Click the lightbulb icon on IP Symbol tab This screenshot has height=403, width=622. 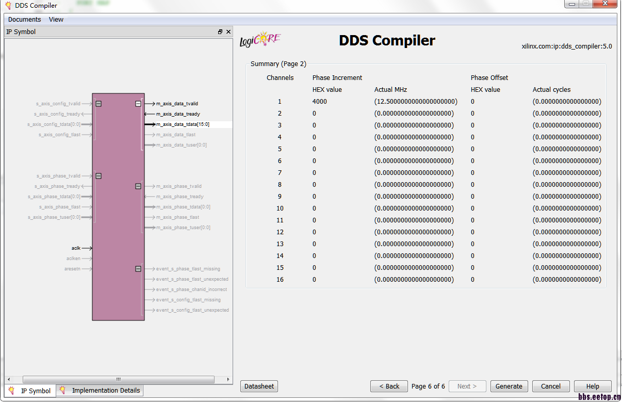point(10,391)
